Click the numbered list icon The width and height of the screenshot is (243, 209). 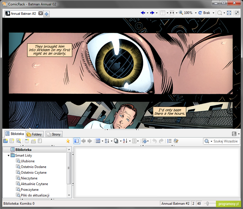169,141
